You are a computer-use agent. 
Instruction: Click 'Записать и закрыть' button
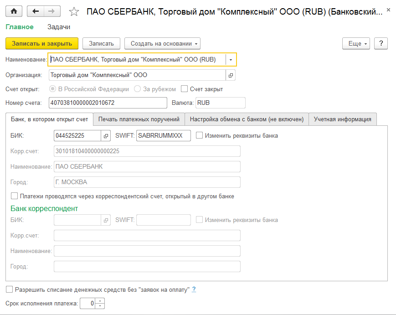coord(42,43)
